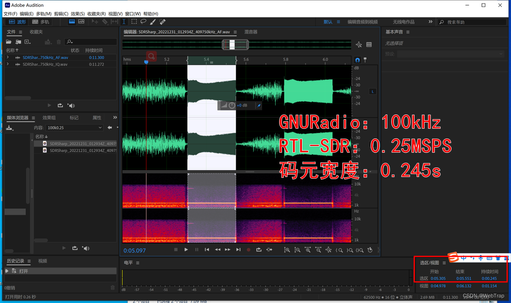Screen dimensions: 511x303
Task: Select the Spot Healing Brush tool
Action: point(162,21)
